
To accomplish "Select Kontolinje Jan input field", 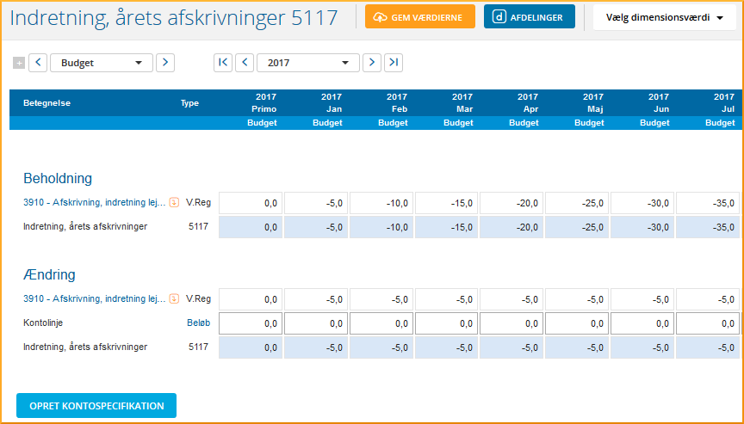I will tap(315, 323).
